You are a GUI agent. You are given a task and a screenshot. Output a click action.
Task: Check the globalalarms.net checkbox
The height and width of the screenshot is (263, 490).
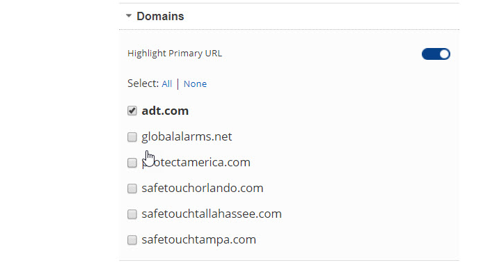[132, 137]
